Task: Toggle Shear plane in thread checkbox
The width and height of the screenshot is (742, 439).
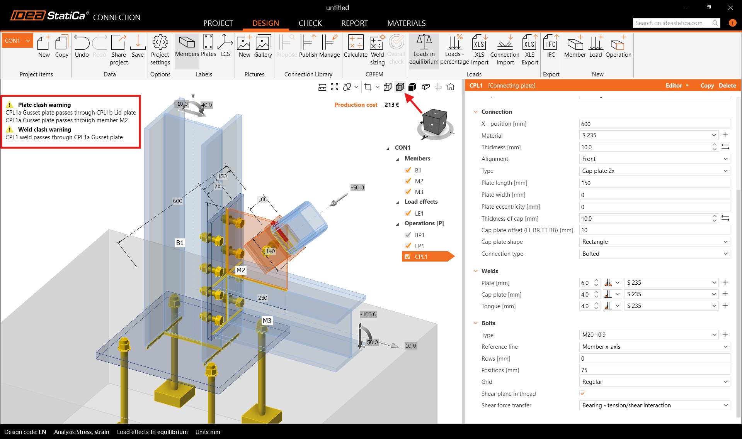Action: (582, 393)
